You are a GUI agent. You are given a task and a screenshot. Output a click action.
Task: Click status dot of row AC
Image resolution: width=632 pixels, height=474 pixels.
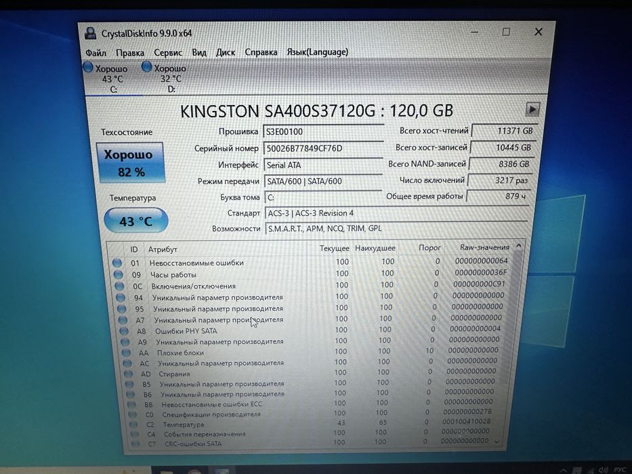point(128,363)
